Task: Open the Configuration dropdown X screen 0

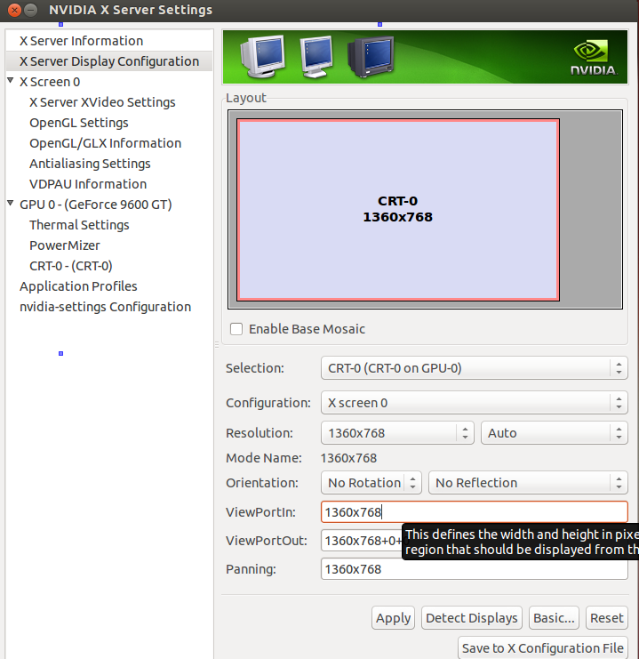Action: 475,403
